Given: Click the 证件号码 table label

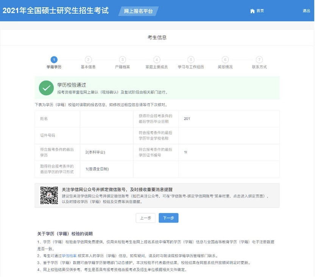Looking at the screenshot, I should 48,135.
